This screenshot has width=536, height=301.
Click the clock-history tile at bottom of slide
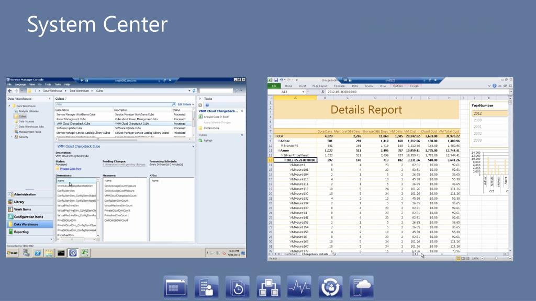237,287
